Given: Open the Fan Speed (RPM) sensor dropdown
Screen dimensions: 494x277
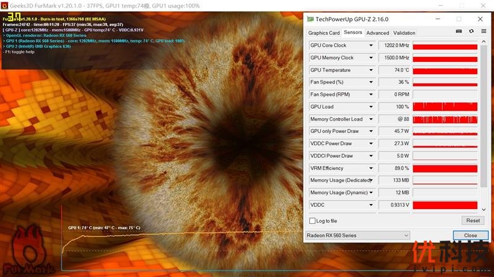Looking at the screenshot, I should [371, 95].
